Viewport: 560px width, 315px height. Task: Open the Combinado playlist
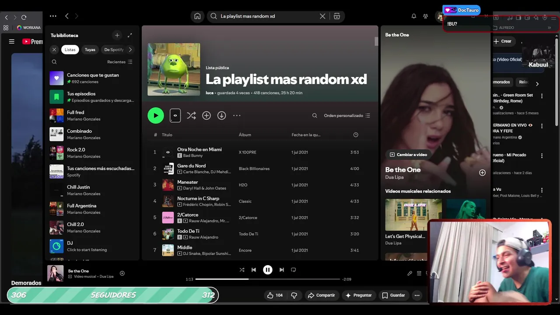pyautogui.click(x=92, y=134)
